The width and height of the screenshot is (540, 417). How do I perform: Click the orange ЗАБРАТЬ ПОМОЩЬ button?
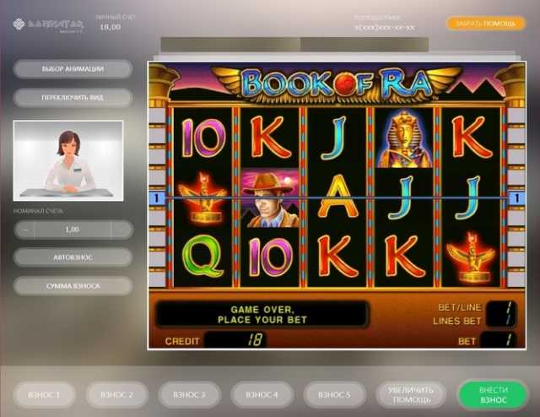click(486, 24)
